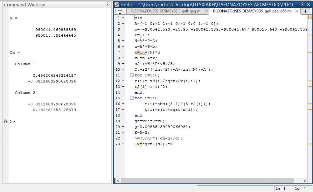The height and width of the screenshot is (192, 313).
Task: Switch to PLEONAZOUSES_DESMEYSEIS_gell_gag.m tab
Action: pyautogui.click(x=165, y=11)
